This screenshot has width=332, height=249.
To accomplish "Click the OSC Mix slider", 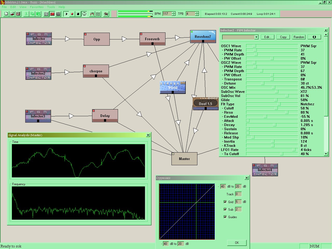I will (x=272, y=87).
